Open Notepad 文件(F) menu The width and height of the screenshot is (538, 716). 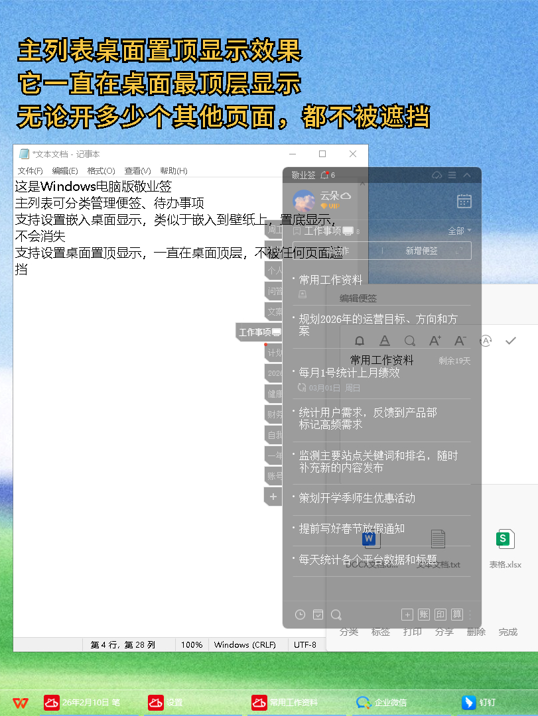point(30,171)
